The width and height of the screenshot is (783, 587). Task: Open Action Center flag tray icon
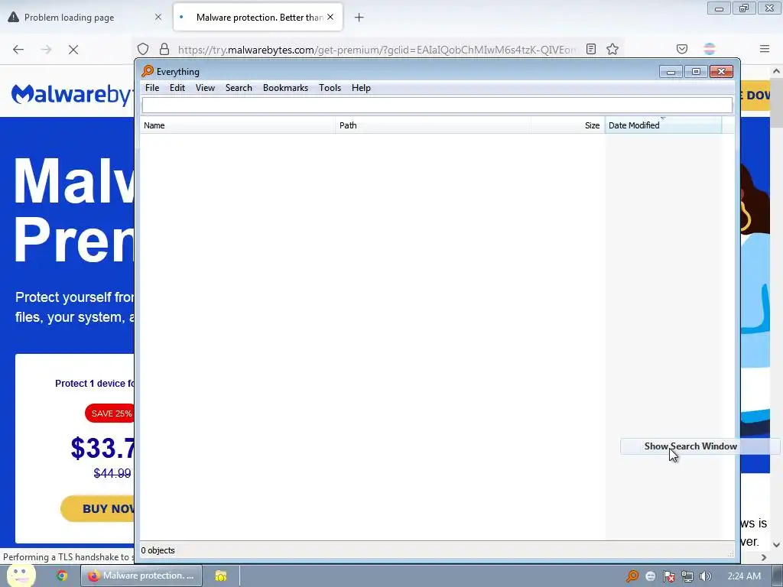point(668,576)
